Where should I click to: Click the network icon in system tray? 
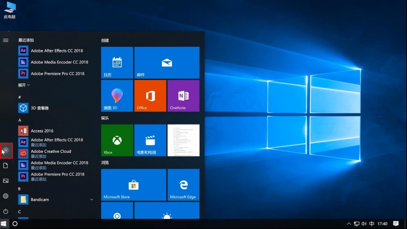(357, 223)
